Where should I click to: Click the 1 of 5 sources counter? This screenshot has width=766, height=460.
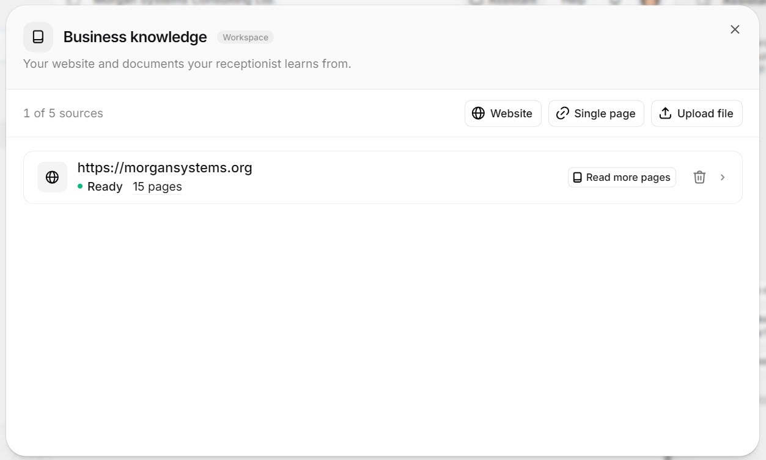[x=63, y=114]
